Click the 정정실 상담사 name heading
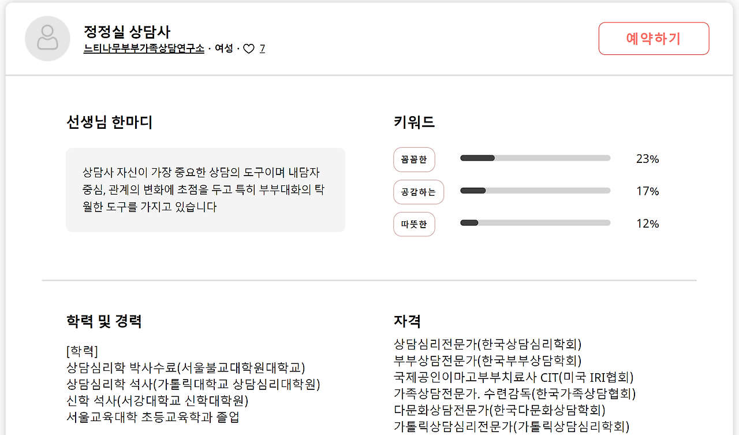The width and height of the screenshot is (739, 435). point(127,31)
